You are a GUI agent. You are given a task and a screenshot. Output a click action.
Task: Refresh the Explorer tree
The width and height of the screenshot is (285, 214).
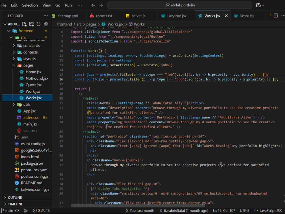pyautogui.click(x=38, y=24)
